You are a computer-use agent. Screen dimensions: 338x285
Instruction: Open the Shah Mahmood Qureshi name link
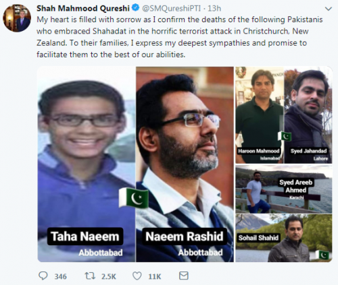83,8
